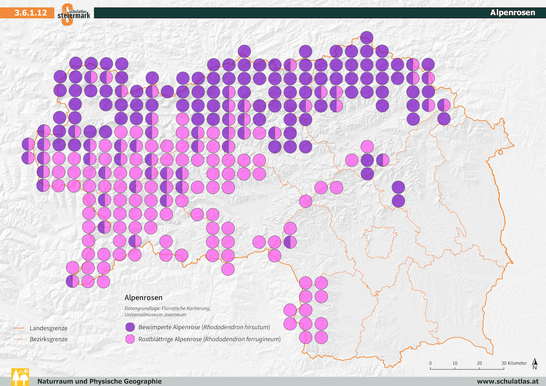Click the Rhododendron hirsutum legend text

(x=235, y=328)
